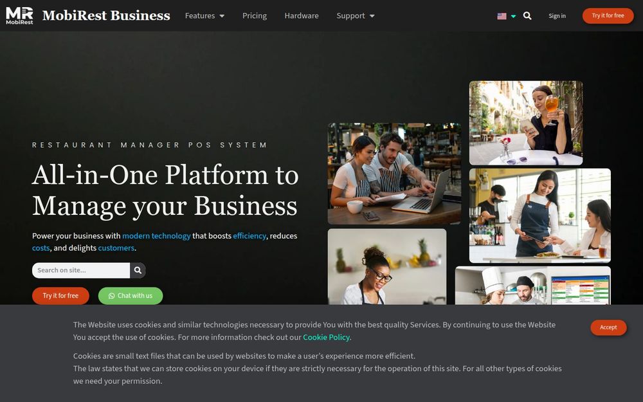Viewport: 643px width, 402px height.
Task: Click MobiRest Business site title
Action: pyautogui.click(x=106, y=15)
